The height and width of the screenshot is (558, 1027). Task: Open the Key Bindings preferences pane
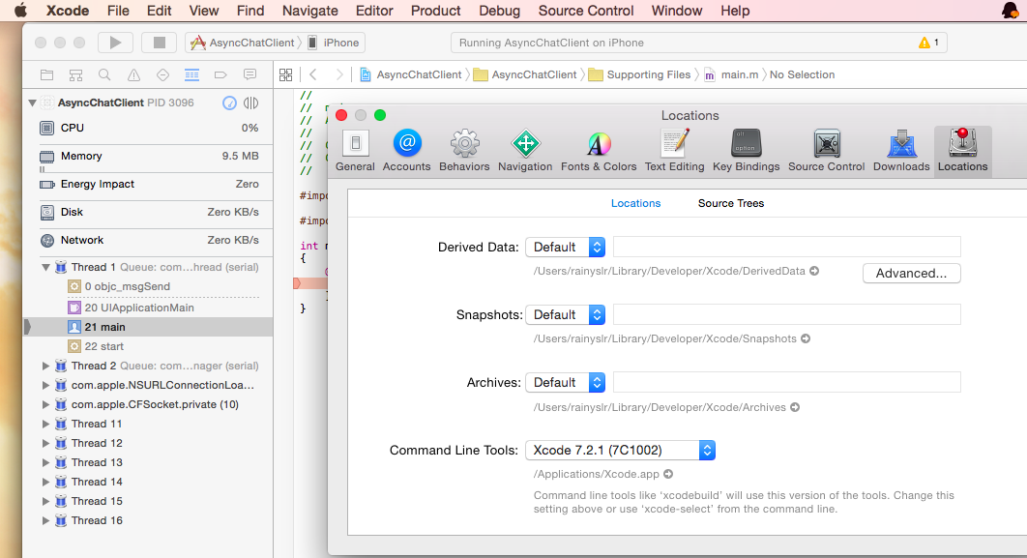pyautogui.click(x=746, y=151)
